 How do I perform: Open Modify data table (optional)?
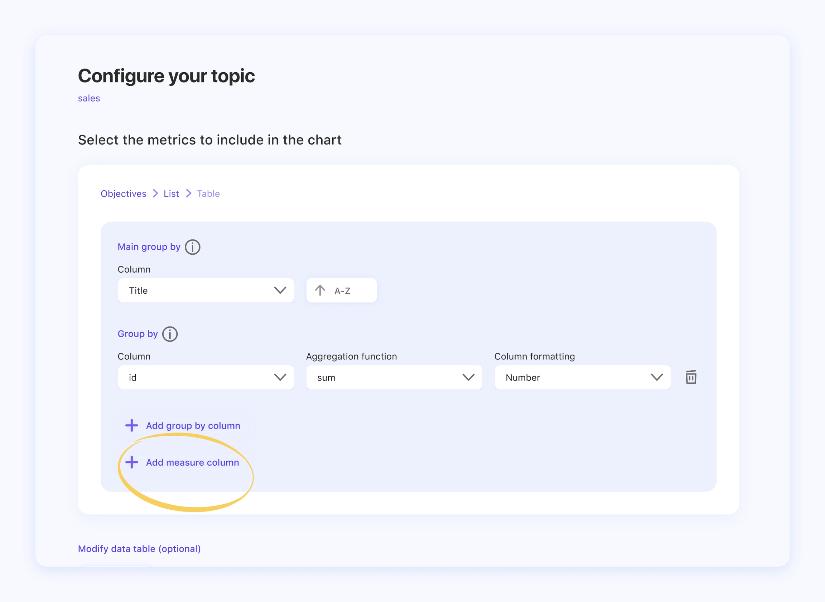click(139, 548)
